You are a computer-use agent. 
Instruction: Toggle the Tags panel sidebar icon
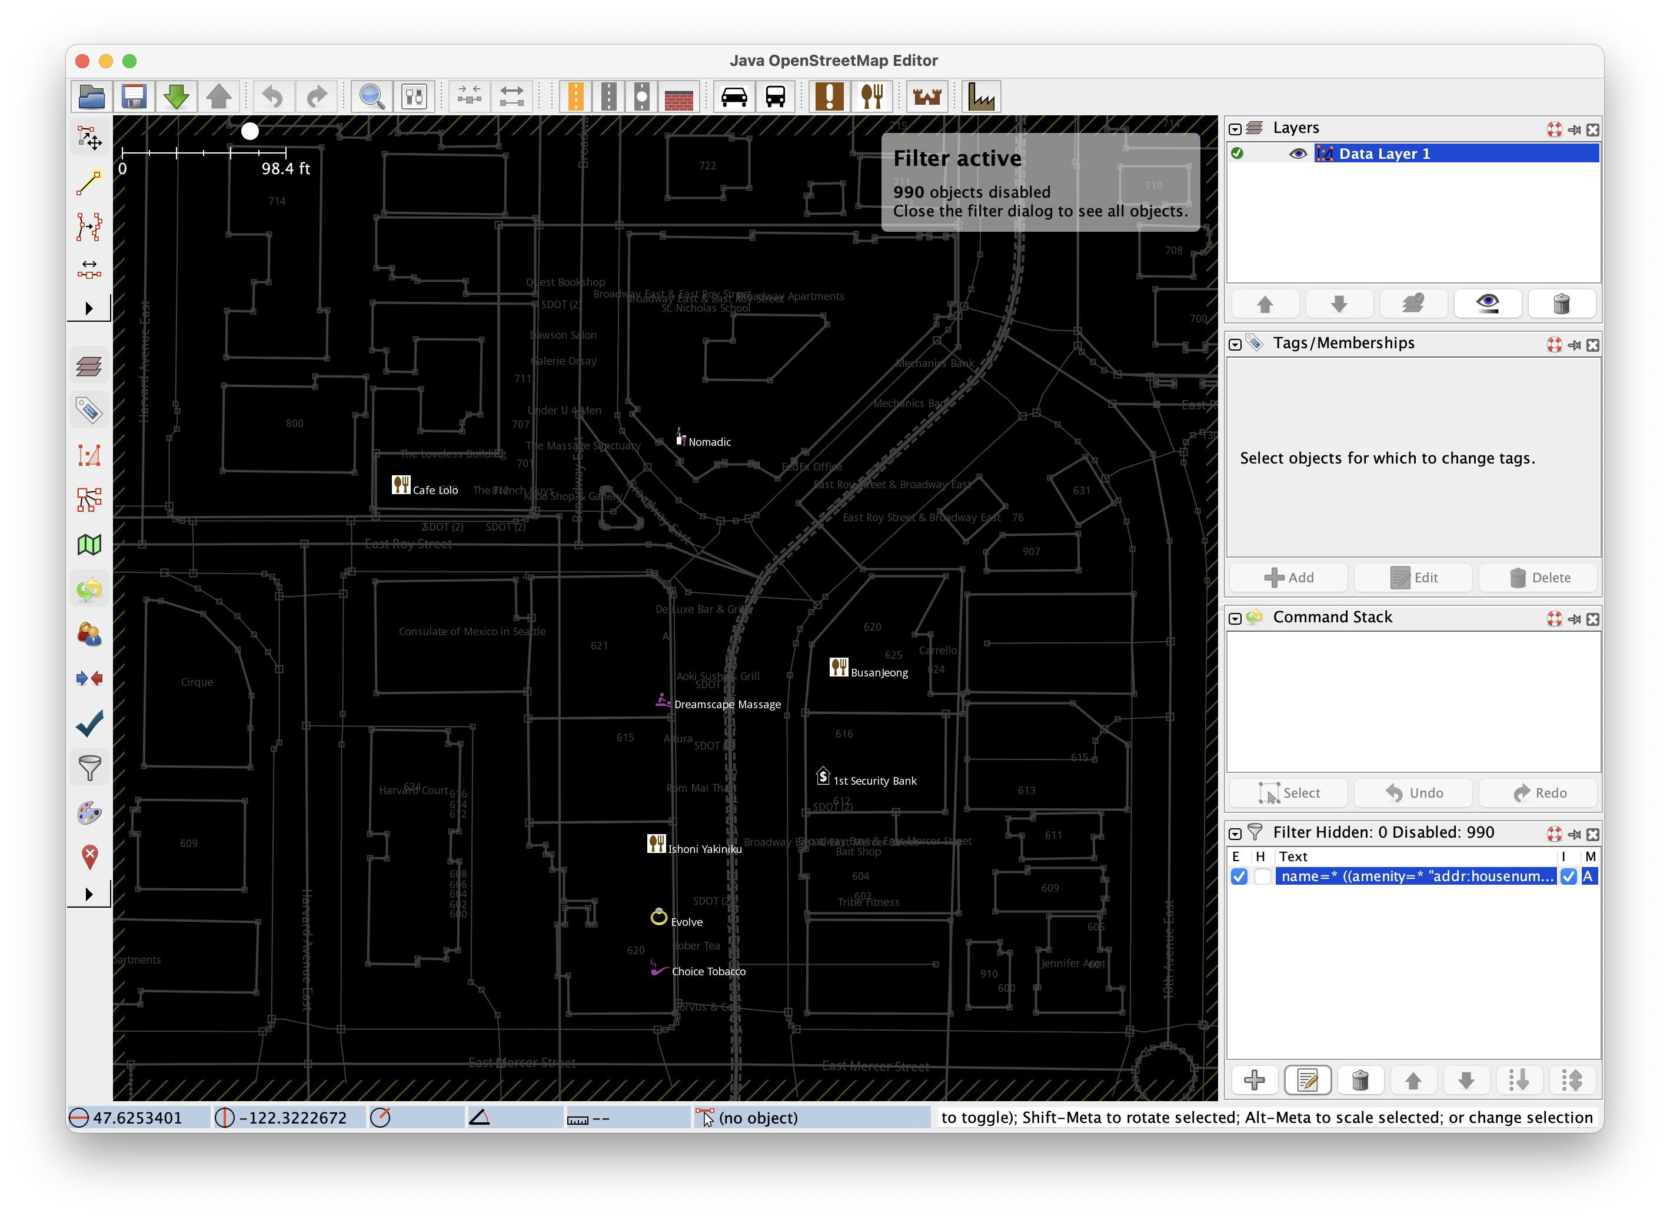coord(89,411)
